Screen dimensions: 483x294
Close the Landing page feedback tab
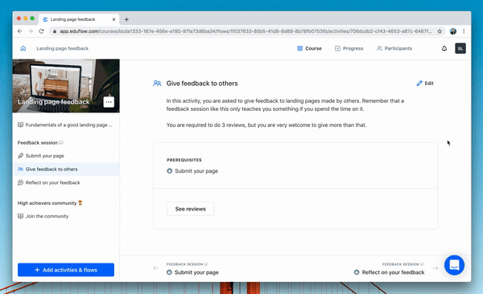click(x=114, y=19)
